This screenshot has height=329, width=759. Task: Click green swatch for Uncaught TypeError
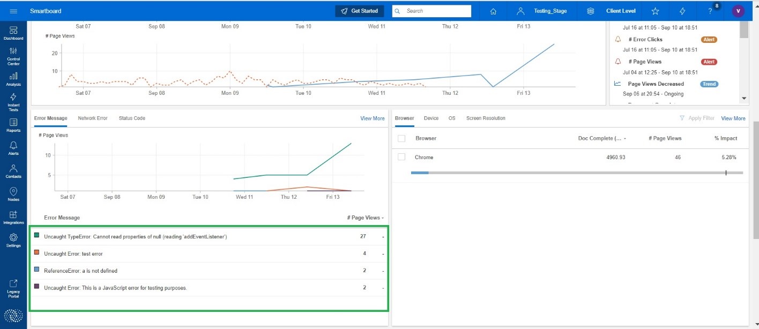36,235
